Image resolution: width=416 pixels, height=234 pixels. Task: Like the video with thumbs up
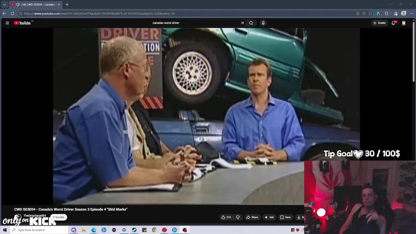coord(226,217)
